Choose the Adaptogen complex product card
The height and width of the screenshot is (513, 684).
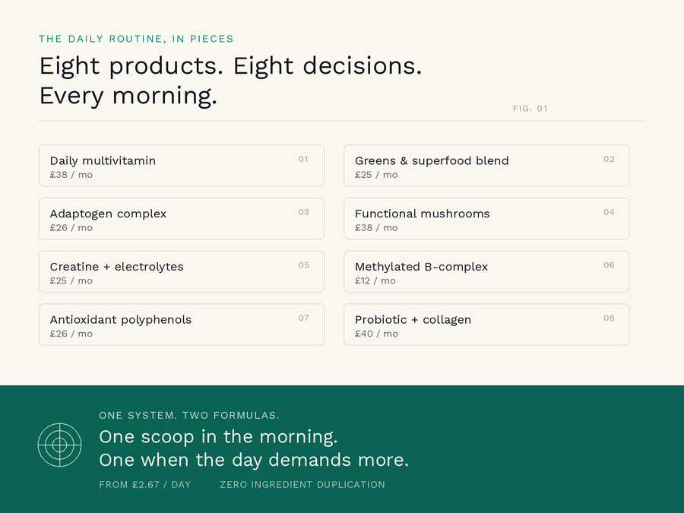[x=182, y=219]
